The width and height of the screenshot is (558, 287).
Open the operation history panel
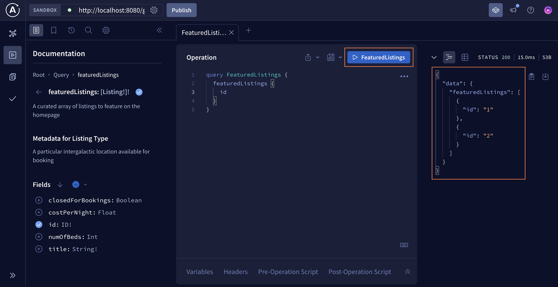71,30
